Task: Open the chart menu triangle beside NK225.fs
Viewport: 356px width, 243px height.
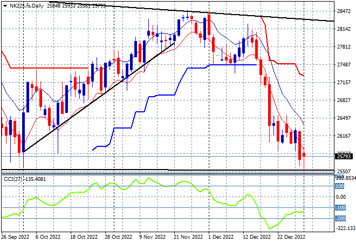Action: [5, 6]
